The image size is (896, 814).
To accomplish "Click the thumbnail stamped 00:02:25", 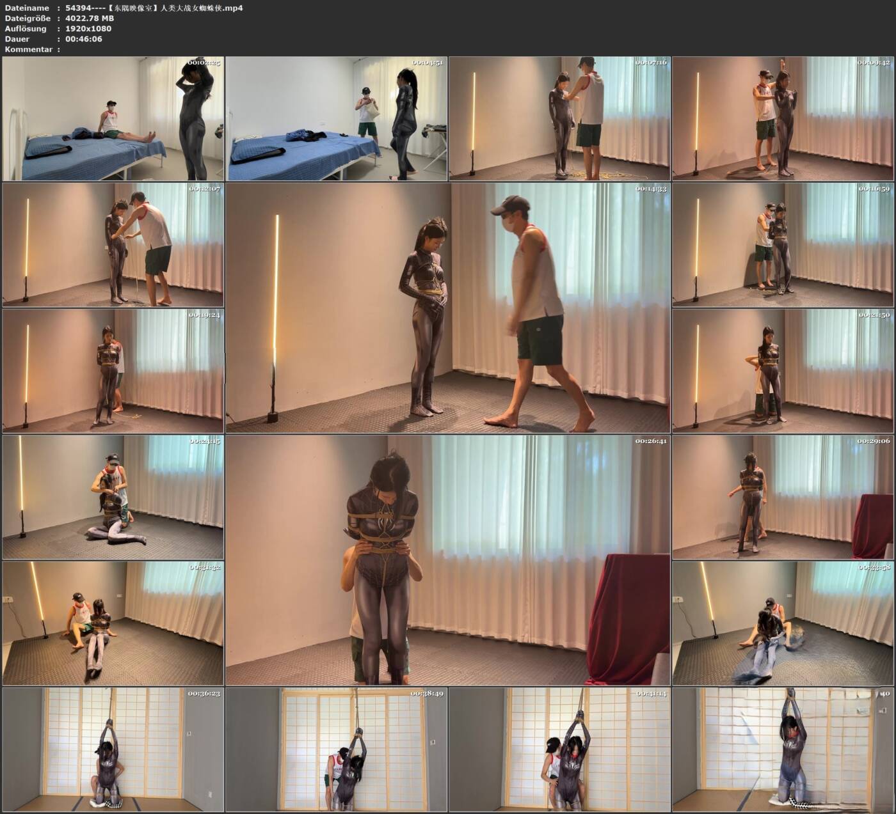I will pos(113,118).
